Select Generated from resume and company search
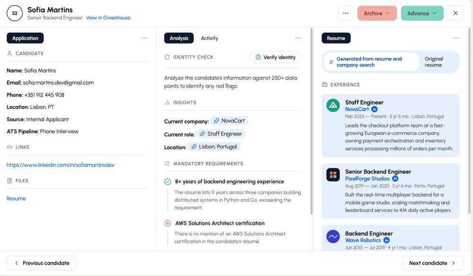Screen dimensions: 473x276 [x=371, y=62]
